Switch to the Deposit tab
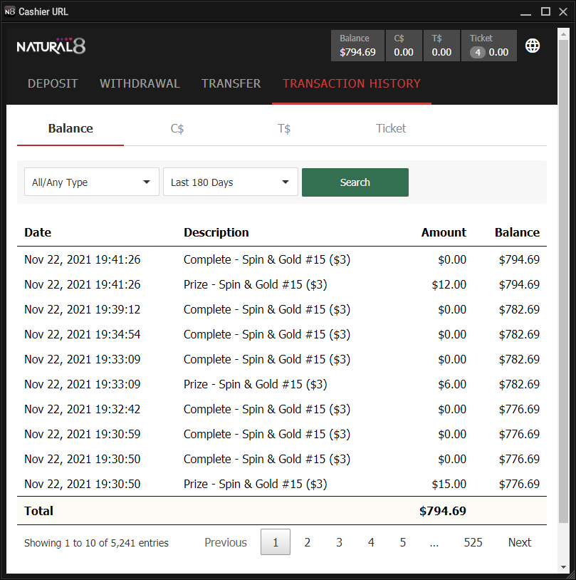Image resolution: width=576 pixels, height=580 pixels. pos(53,83)
